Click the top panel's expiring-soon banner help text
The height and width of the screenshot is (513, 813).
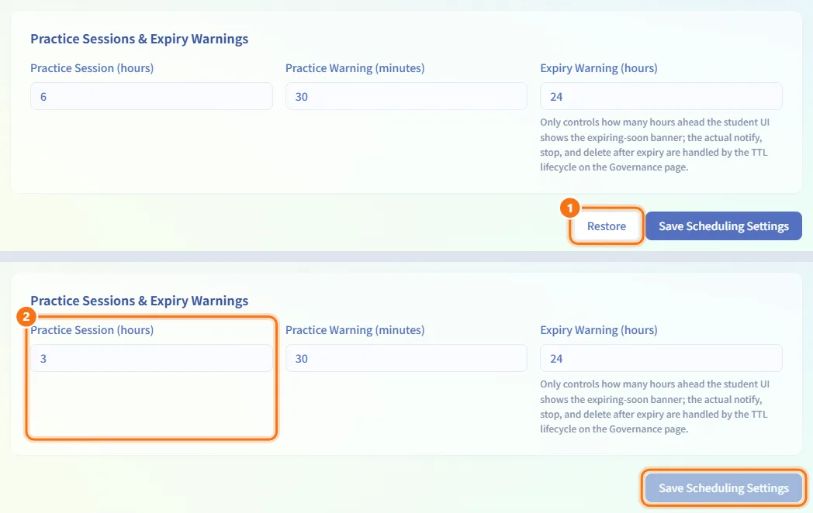pos(655,145)
